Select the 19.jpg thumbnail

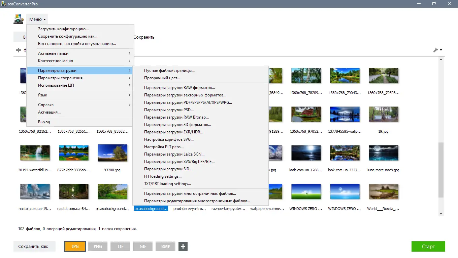384,114
